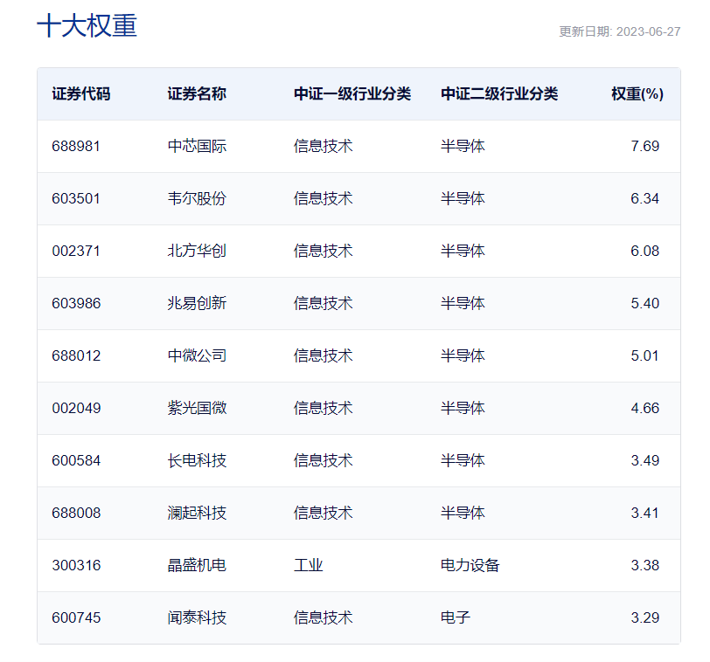Click 信息技术 in the 澜起科技 row
Screen dimensions: 710x662
pos(323,514)
